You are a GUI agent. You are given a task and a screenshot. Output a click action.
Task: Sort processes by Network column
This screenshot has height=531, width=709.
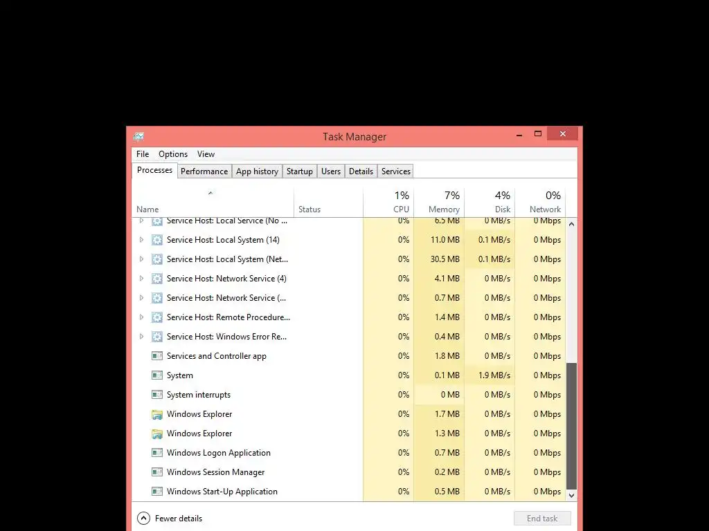pyautogui.click(x=540, y=203)
